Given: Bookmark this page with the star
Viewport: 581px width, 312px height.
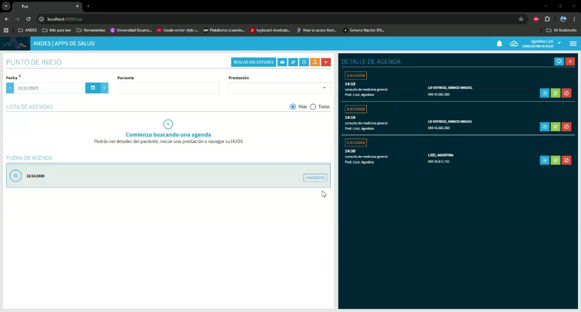Looking at the screenshot, I should (x=521, y=19).
